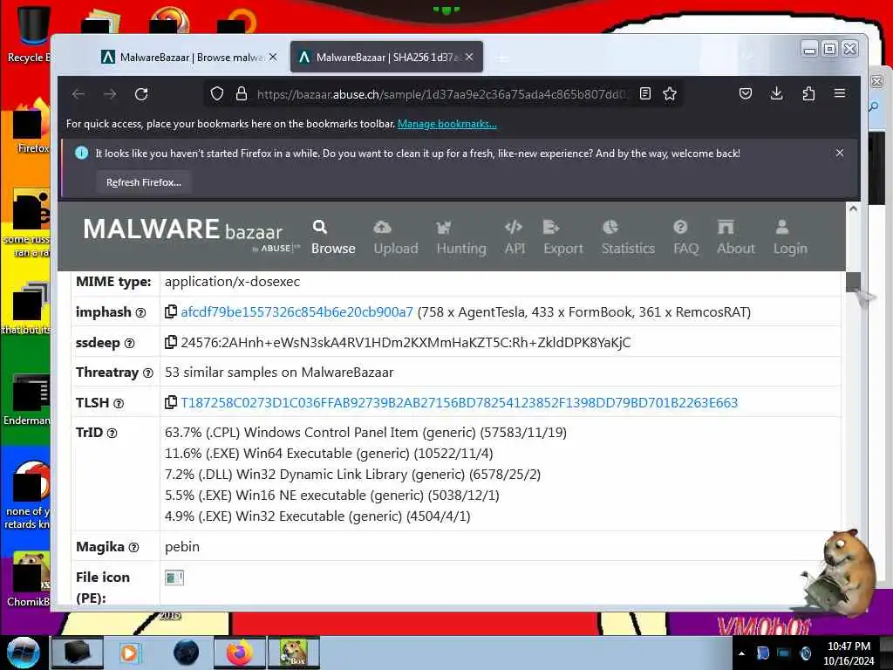Screen dimensions: 893x670
Task: Select the MalwareBazaar SHA256 sample tab
Action: point(386,57)
